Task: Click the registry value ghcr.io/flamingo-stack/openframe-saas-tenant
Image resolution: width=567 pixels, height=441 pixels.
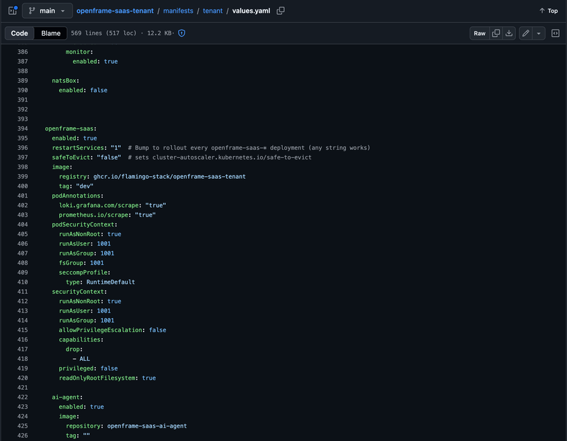Action: pyautogui.click(x=169, y=177)
